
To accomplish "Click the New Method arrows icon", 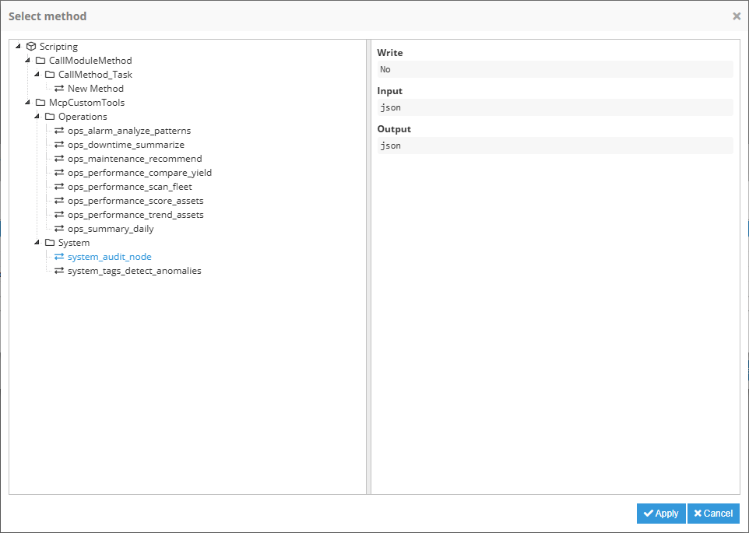I will (59, 88).
